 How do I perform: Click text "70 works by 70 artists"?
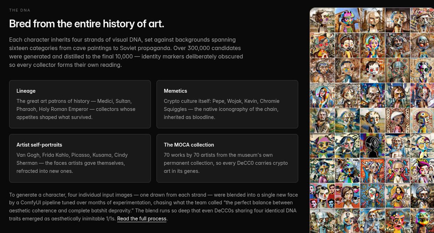click(x=190, y=155)
